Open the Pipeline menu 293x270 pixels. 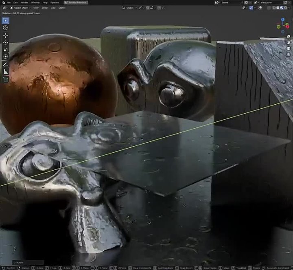pyautogui.click(x=55, y=2)
